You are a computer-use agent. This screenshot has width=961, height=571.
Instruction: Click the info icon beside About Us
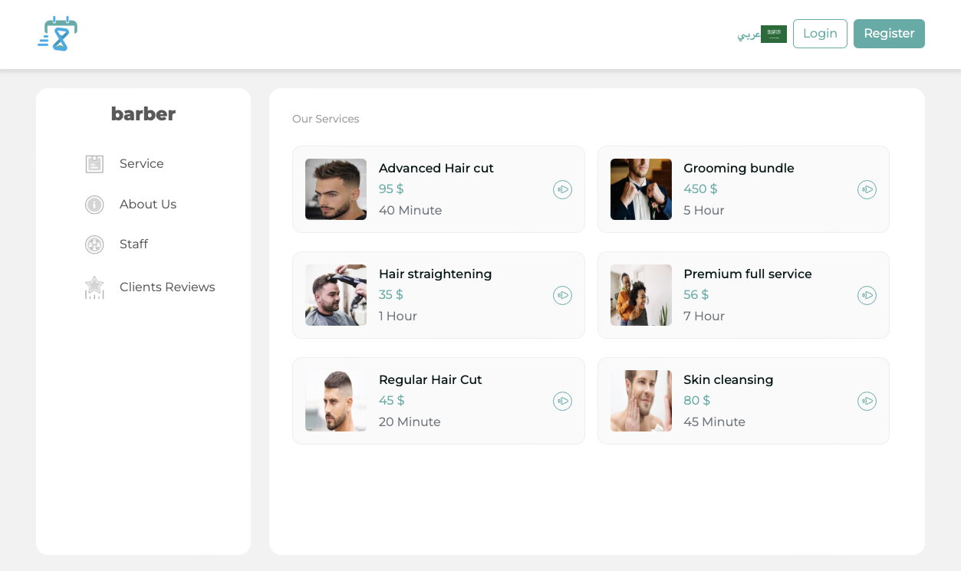pyautogui.click(x=94, y=205)
